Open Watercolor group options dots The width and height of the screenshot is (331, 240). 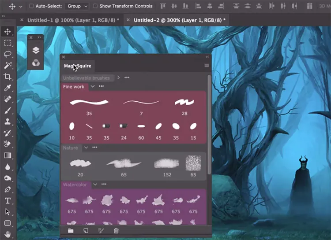(x=104, y=184)
